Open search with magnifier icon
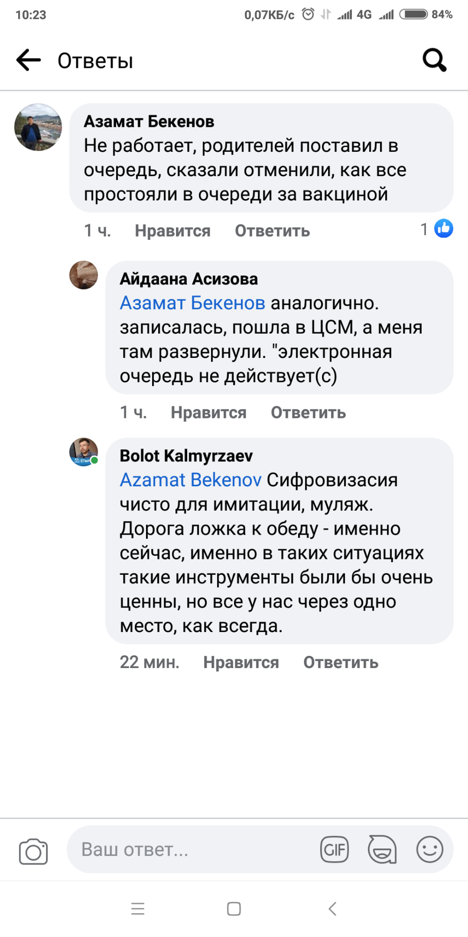Screen dimensions: 468x937 coord(434,60)
